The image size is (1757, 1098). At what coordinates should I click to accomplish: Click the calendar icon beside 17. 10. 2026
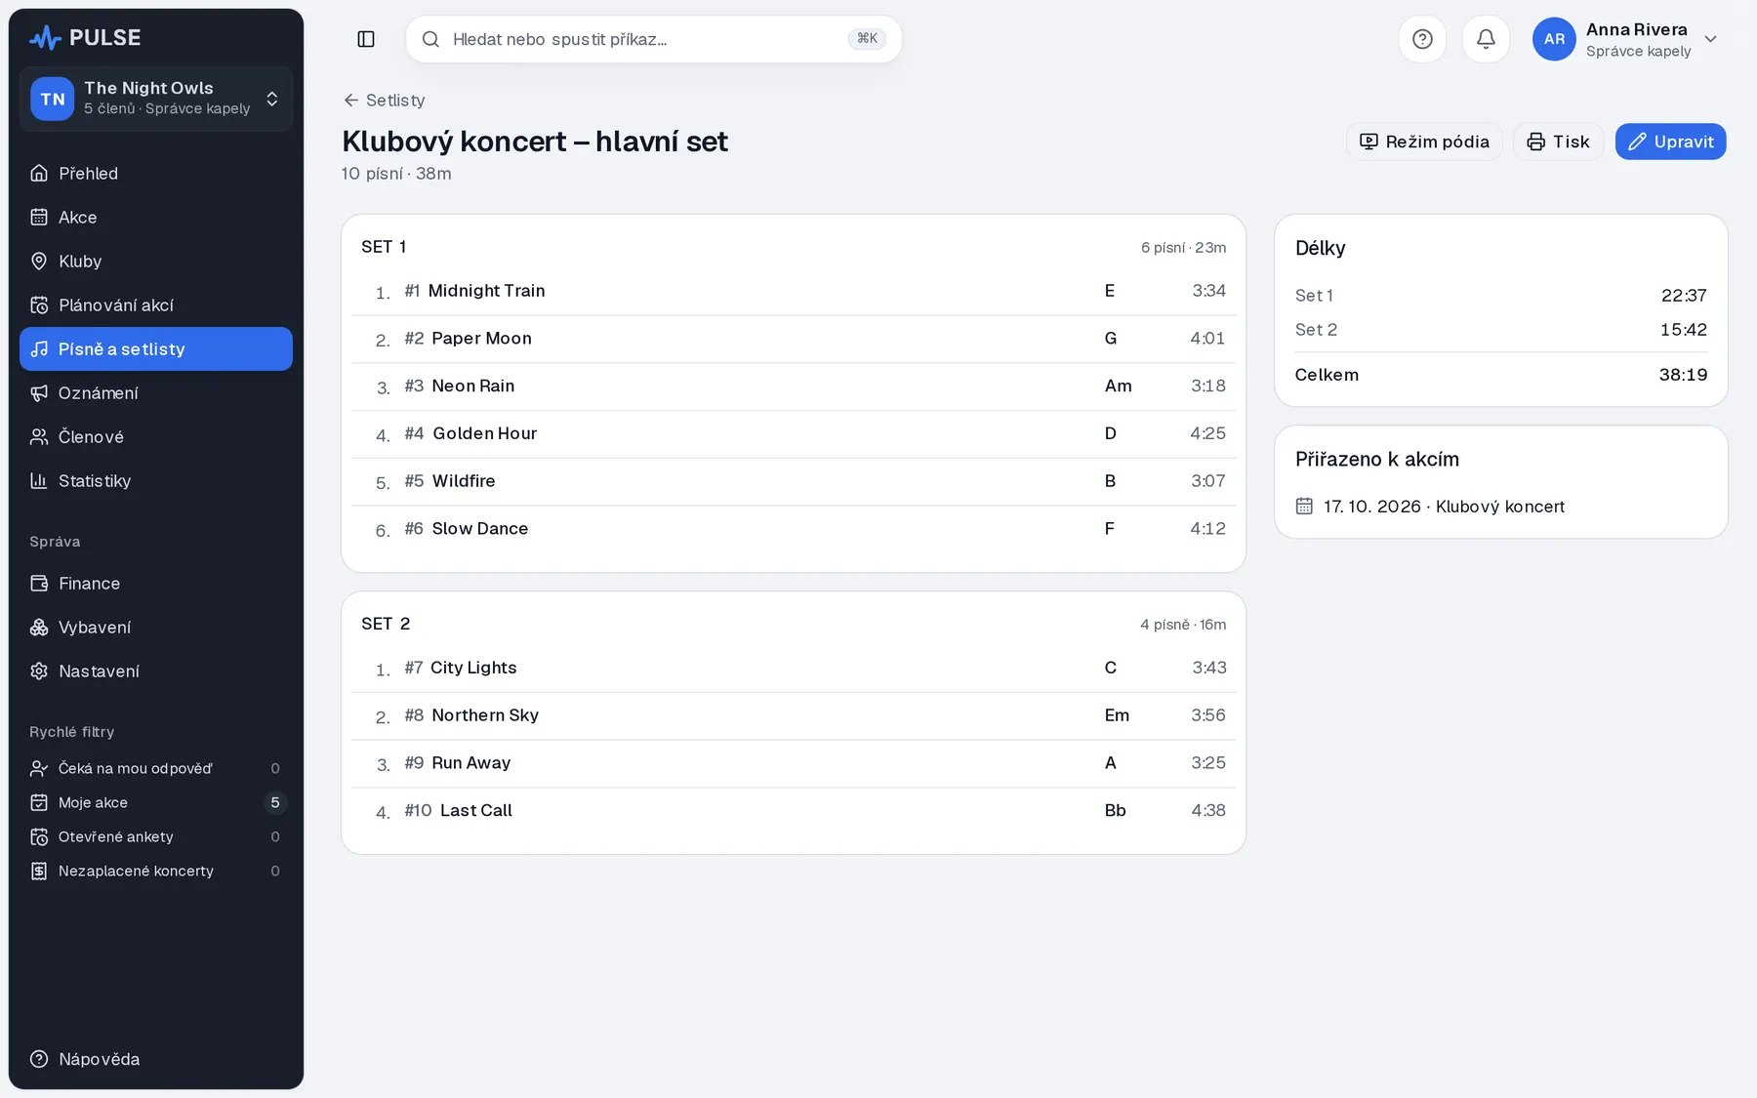point(1304,506)
